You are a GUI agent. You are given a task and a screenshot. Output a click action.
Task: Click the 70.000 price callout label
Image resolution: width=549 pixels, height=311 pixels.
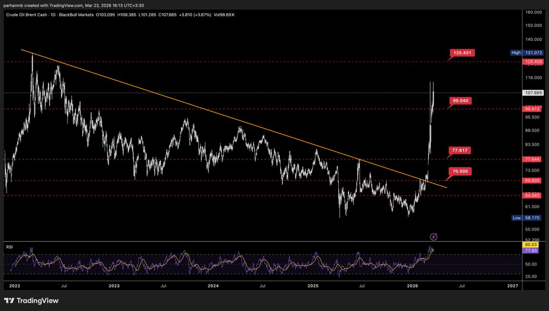(460, 171)
